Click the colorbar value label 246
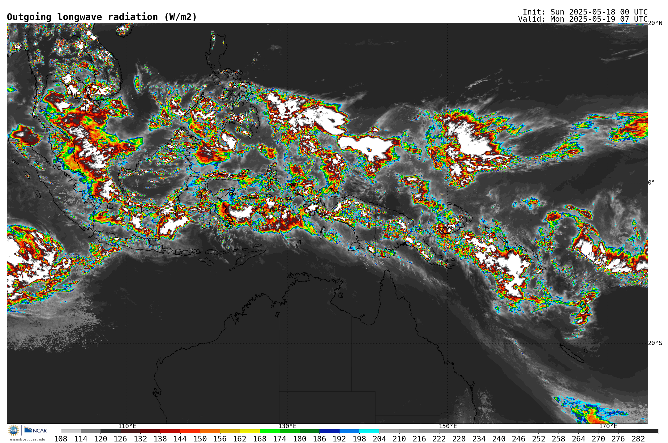668x443 pixels. (519, 439)
